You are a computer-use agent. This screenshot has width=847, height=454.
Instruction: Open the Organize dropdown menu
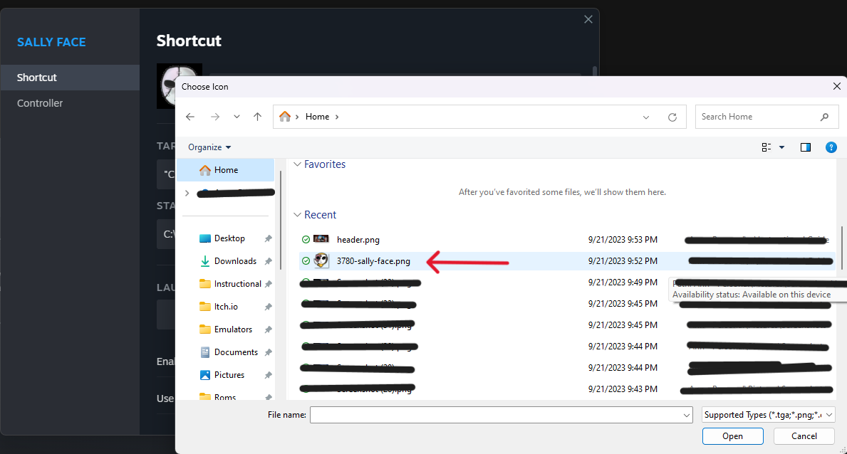click(x=209, y=147)
